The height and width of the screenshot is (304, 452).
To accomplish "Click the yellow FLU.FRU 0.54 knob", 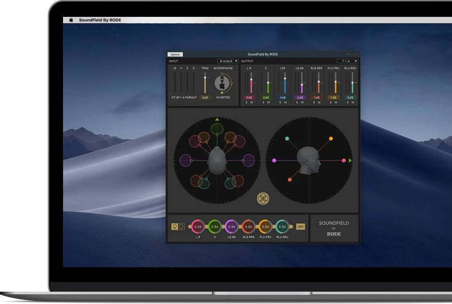I will click(x=265, y=226).
